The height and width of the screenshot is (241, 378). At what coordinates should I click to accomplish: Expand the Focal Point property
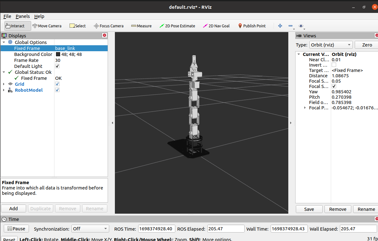pos(305,107)
